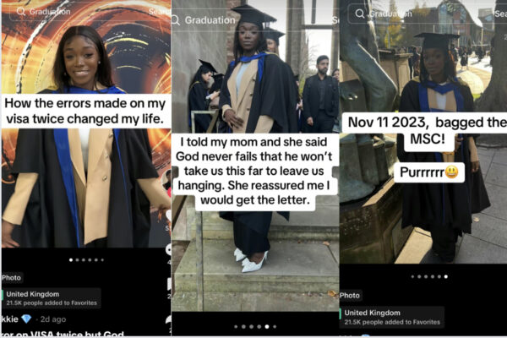Select the second slide dot in the first screenshot

pyautogui.click(x=77, y=260)
